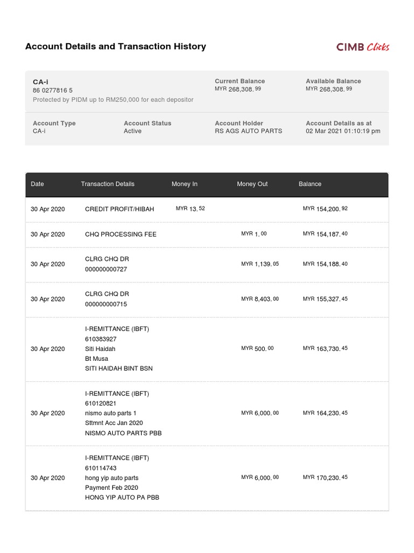Click the HONG YIP AUTO PA PBB remittance
This screenshot has width=414, height=553.
(x=122, y=497)
